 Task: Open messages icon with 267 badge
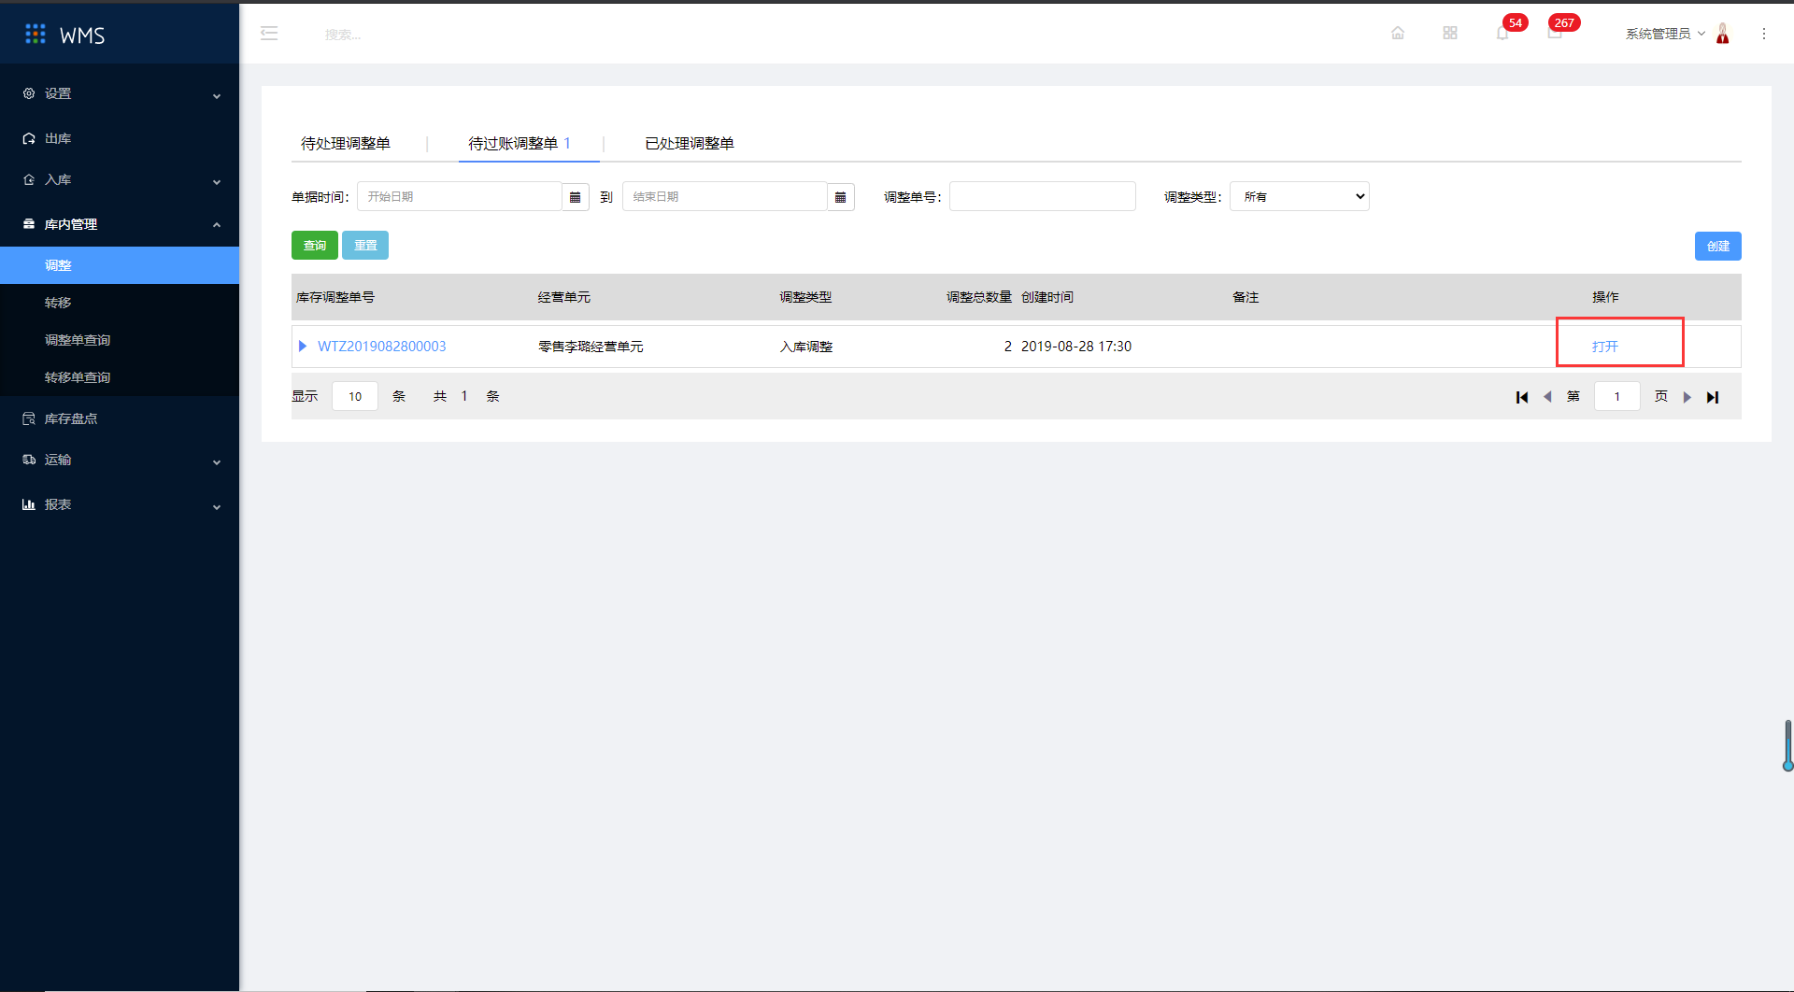point(1555,33)
